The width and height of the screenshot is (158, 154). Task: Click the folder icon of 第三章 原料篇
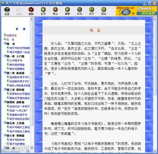5,90
